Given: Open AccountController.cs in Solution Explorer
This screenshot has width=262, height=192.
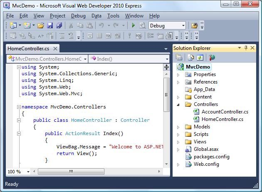Looking at the screenshot, I should tap(225, 112).
